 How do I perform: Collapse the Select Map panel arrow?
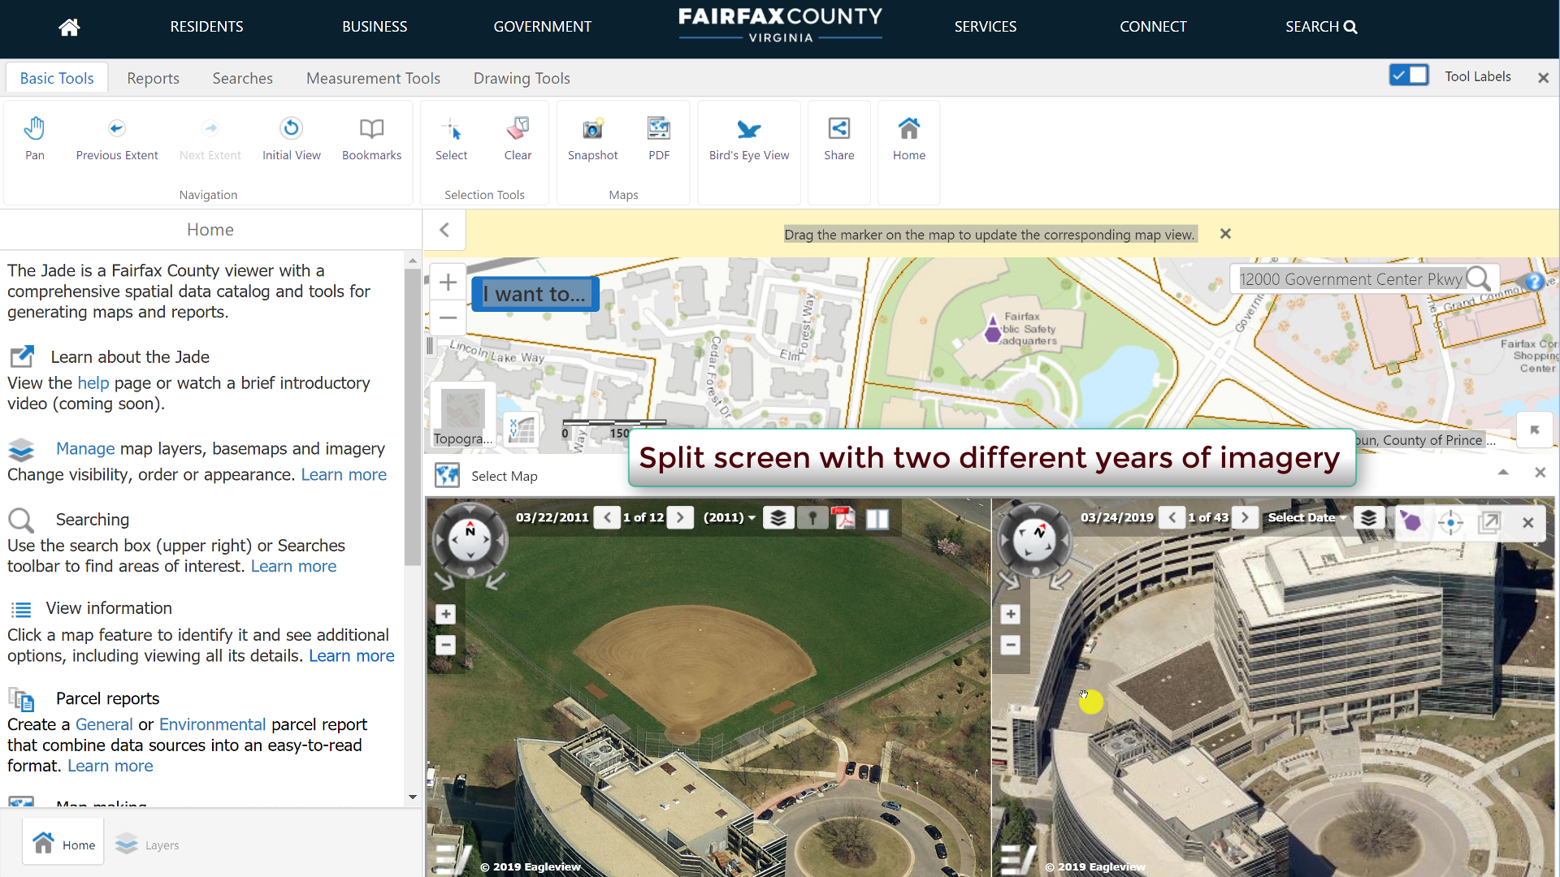(1503, 473)
